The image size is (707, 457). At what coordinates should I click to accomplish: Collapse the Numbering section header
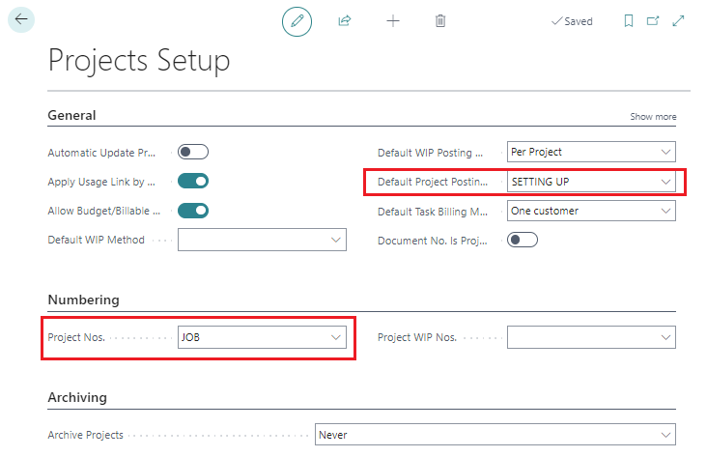tap(84, 300)
